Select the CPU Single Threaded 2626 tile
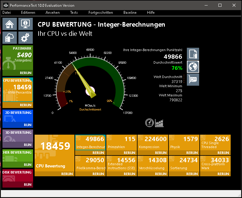This screenshot has height=198, width=242. [x=215, y=143]
